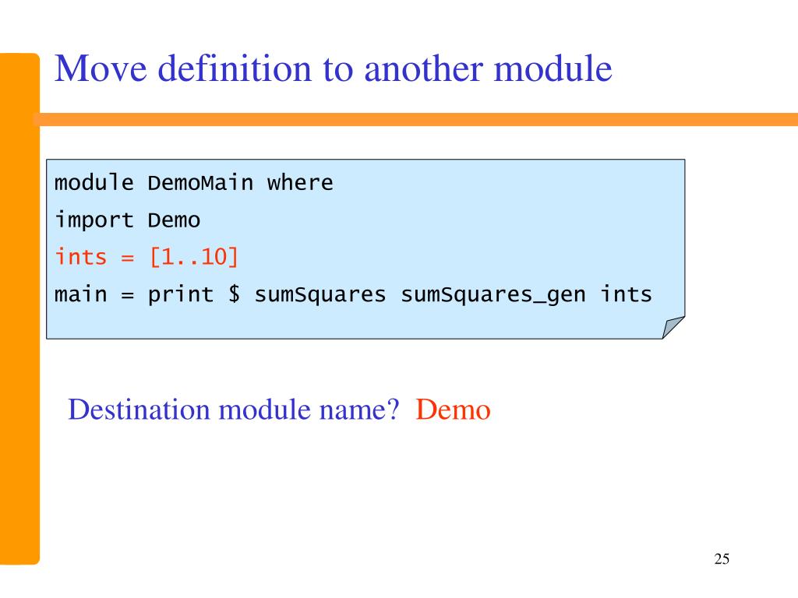
Task: Select the red line 'ints = [1..10]'
Action: coord(147,257)
